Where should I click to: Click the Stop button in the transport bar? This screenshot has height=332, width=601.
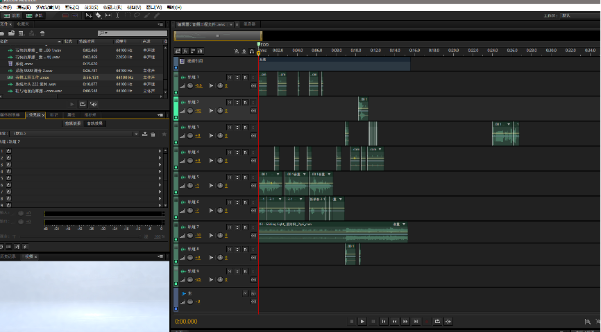[352, 321]
